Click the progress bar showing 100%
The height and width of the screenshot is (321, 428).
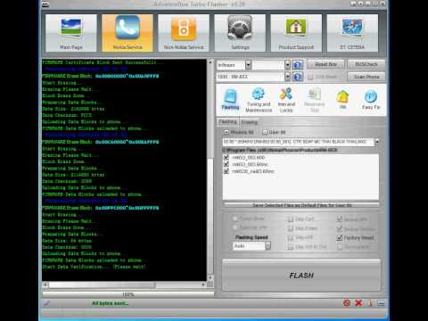coord(128,294)
